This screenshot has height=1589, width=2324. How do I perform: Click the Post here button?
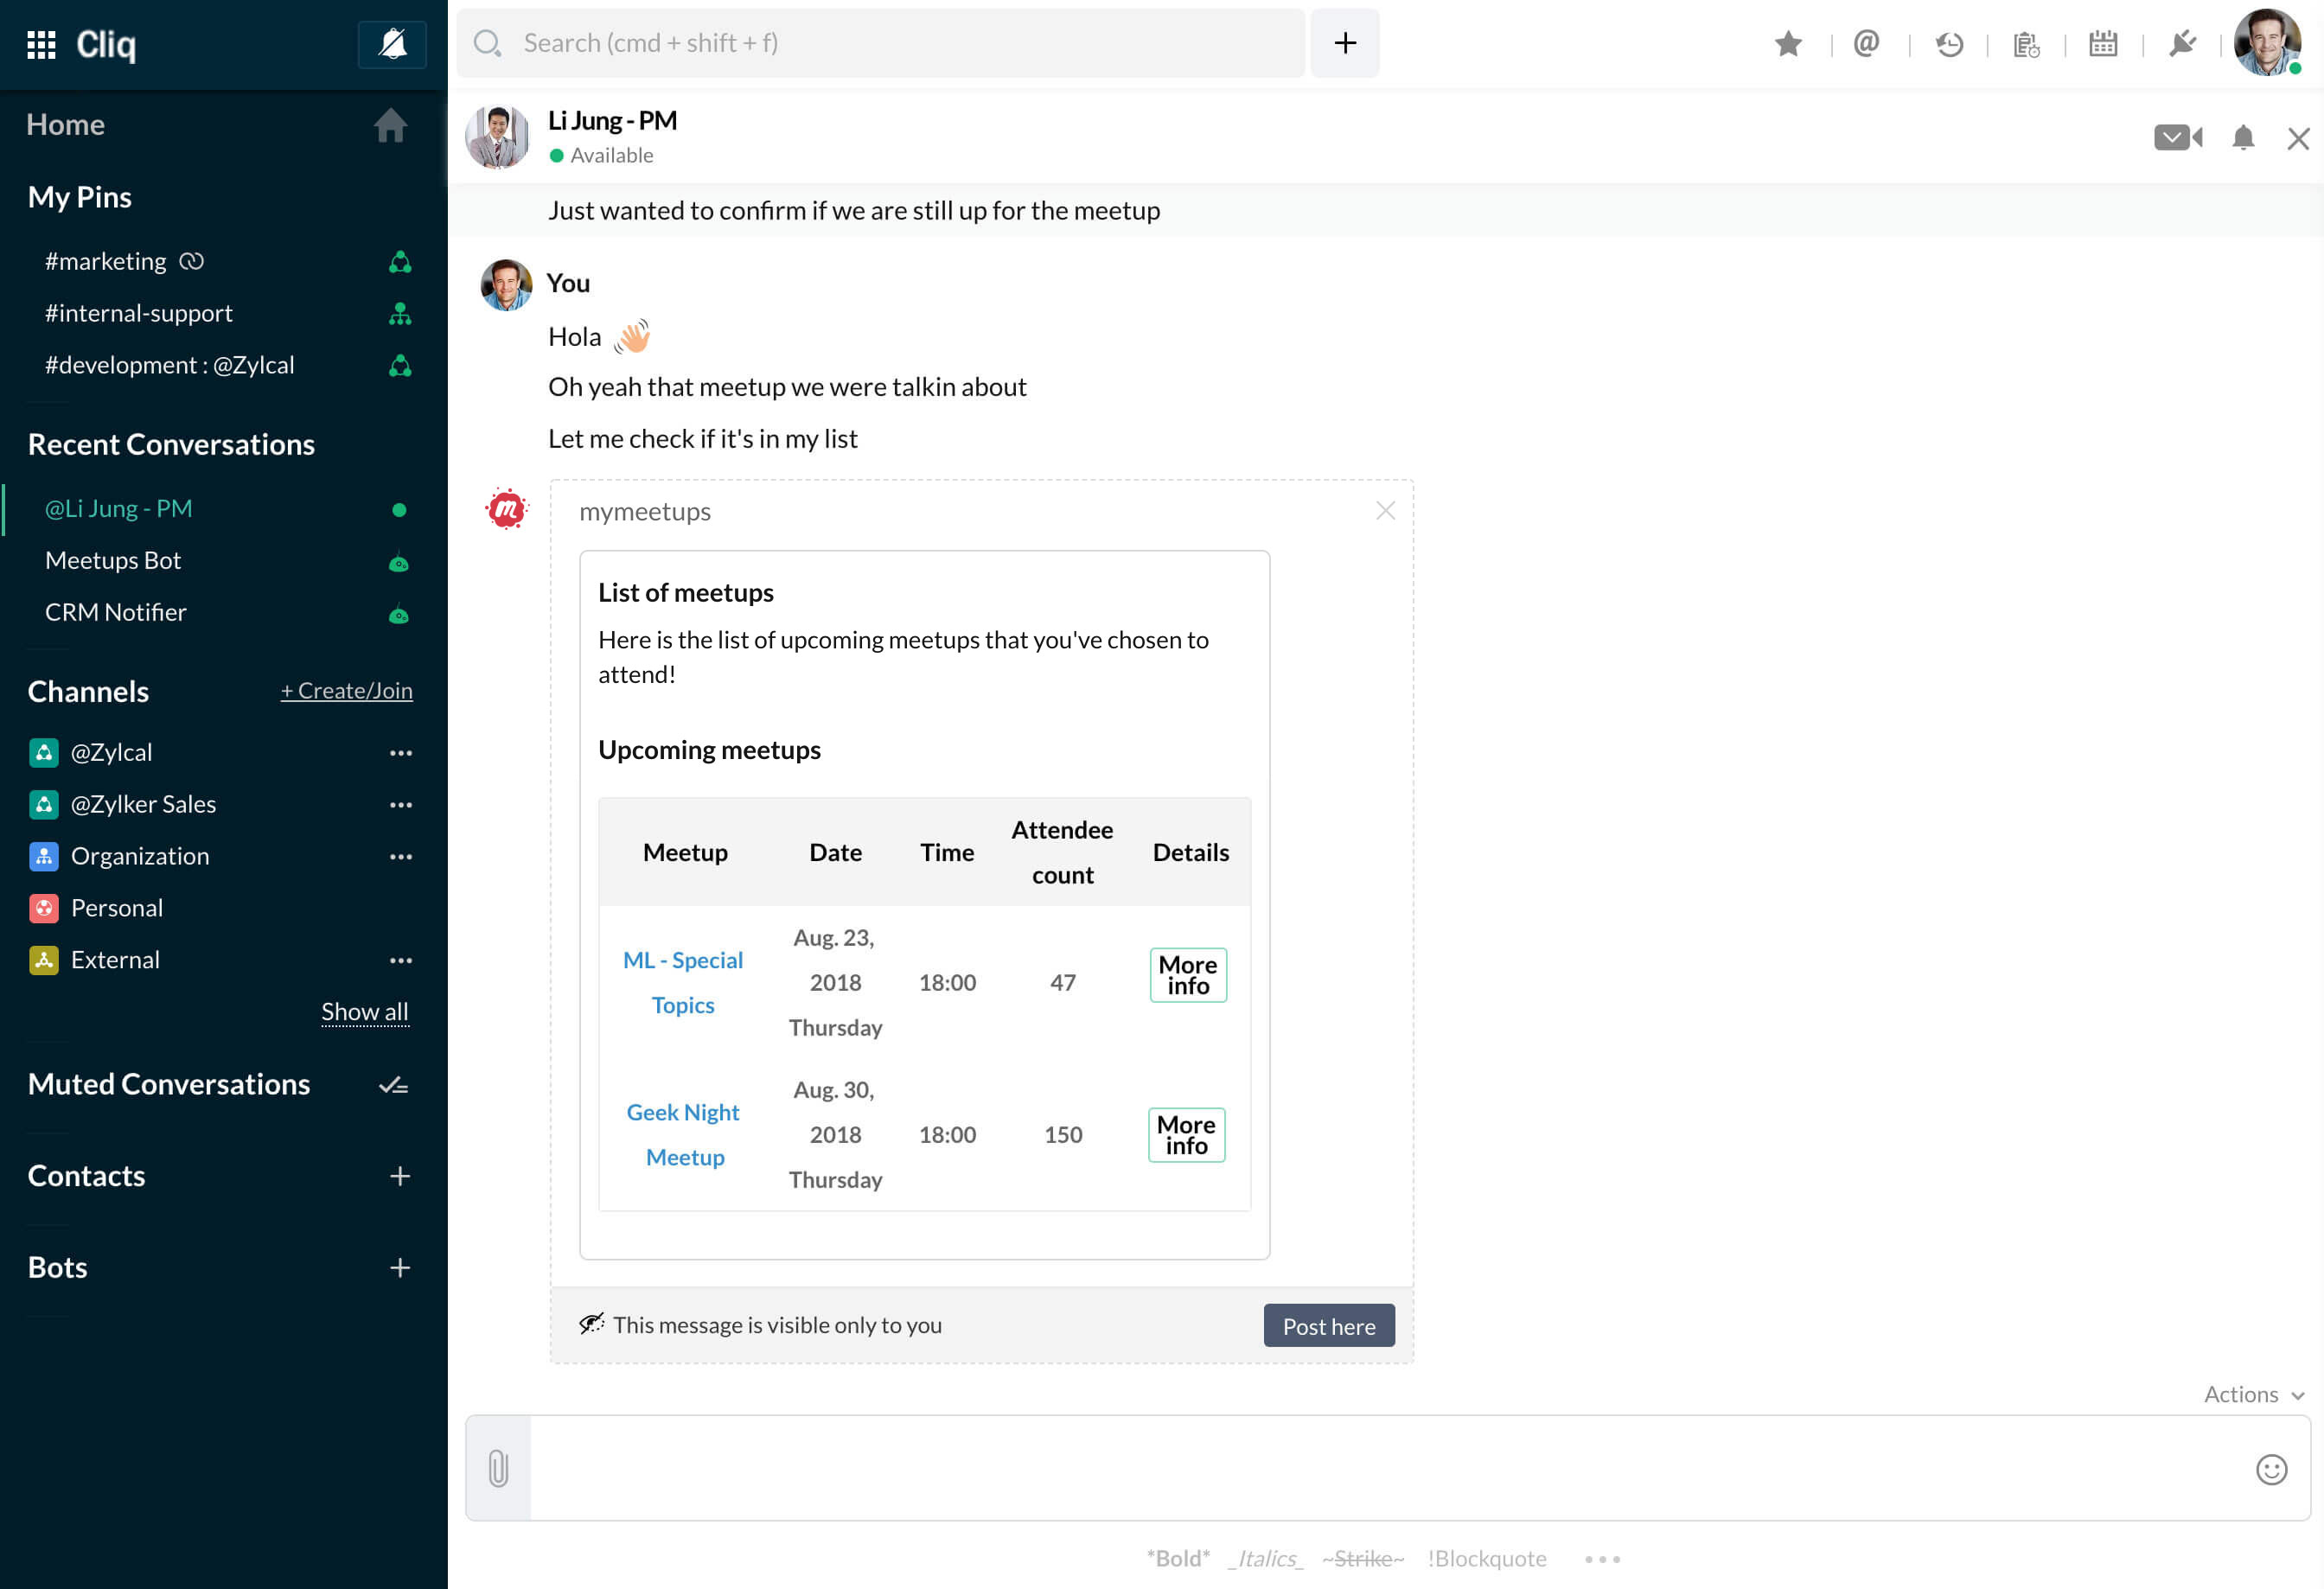(x=1329, y=1326)
